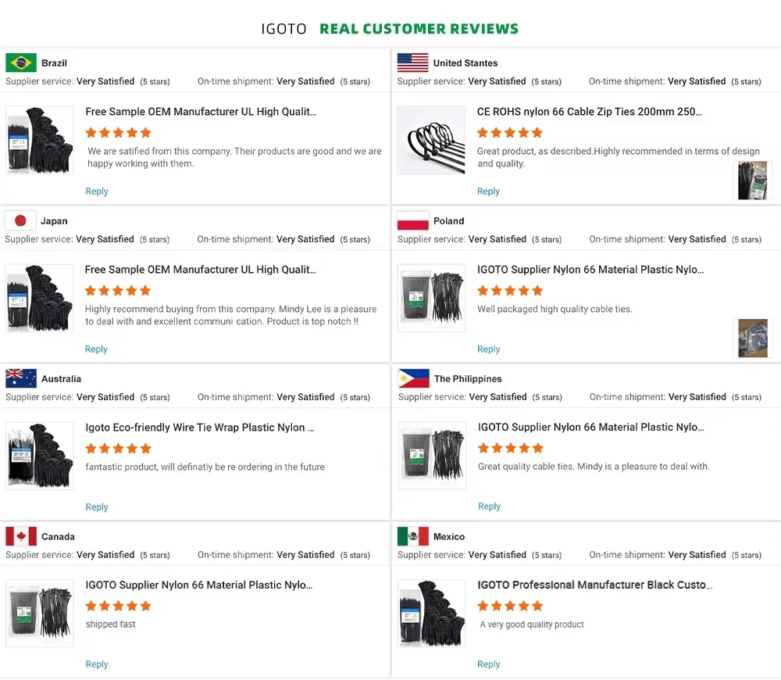Open customer photo in Poland review

pos(753,338)
